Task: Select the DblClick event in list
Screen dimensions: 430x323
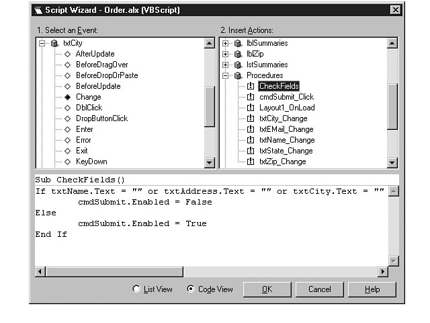Action: pyautogui.click(x=88, y=108)
